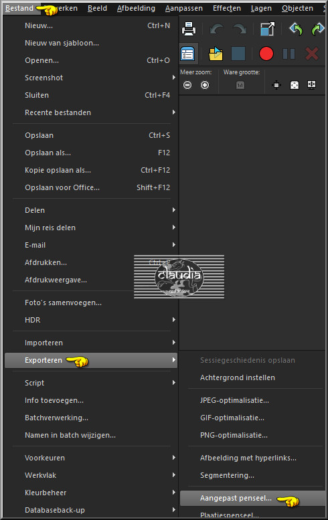328x520 pixels.
Task: Click the Print icon in the toolbar
Action: [x=189, y=29]
